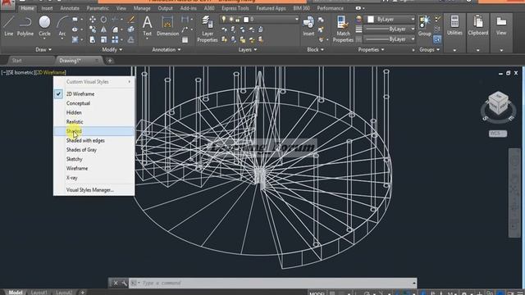The image size is (525, 295).
Task: Choose Conceptual visual style
Action: [94, 103]
